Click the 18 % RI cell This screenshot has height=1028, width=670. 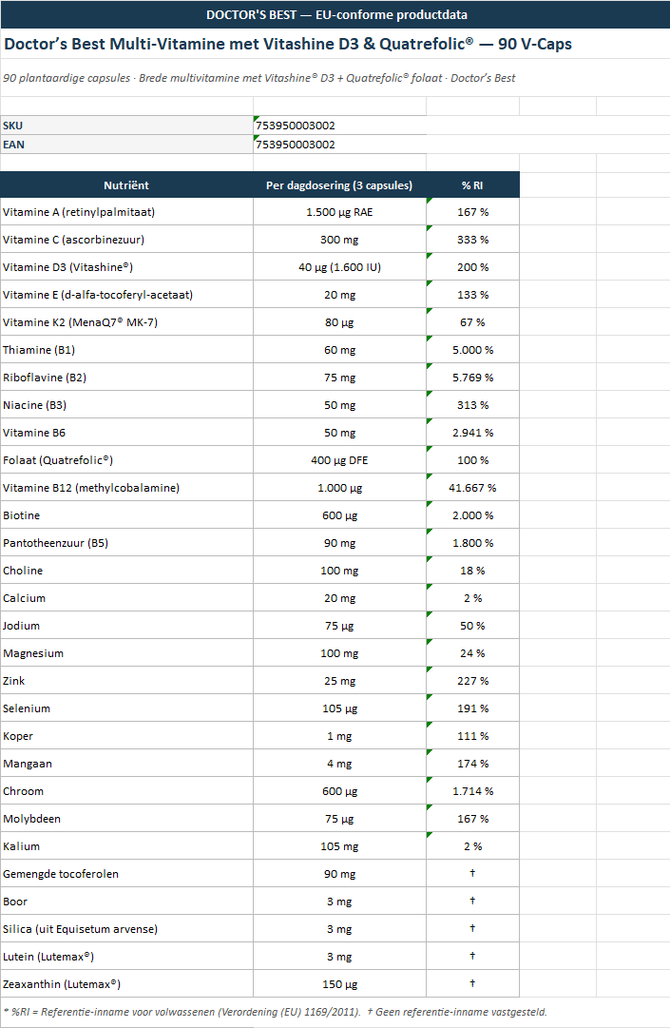pyautogui.click(x=473, y=570)
